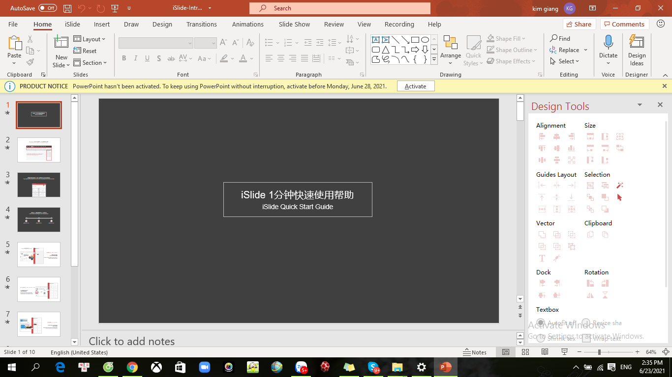Image resolution: width=672 pixels, height=377 pixels.
Task: Click the Activate button
Action: tap(416, 86)
